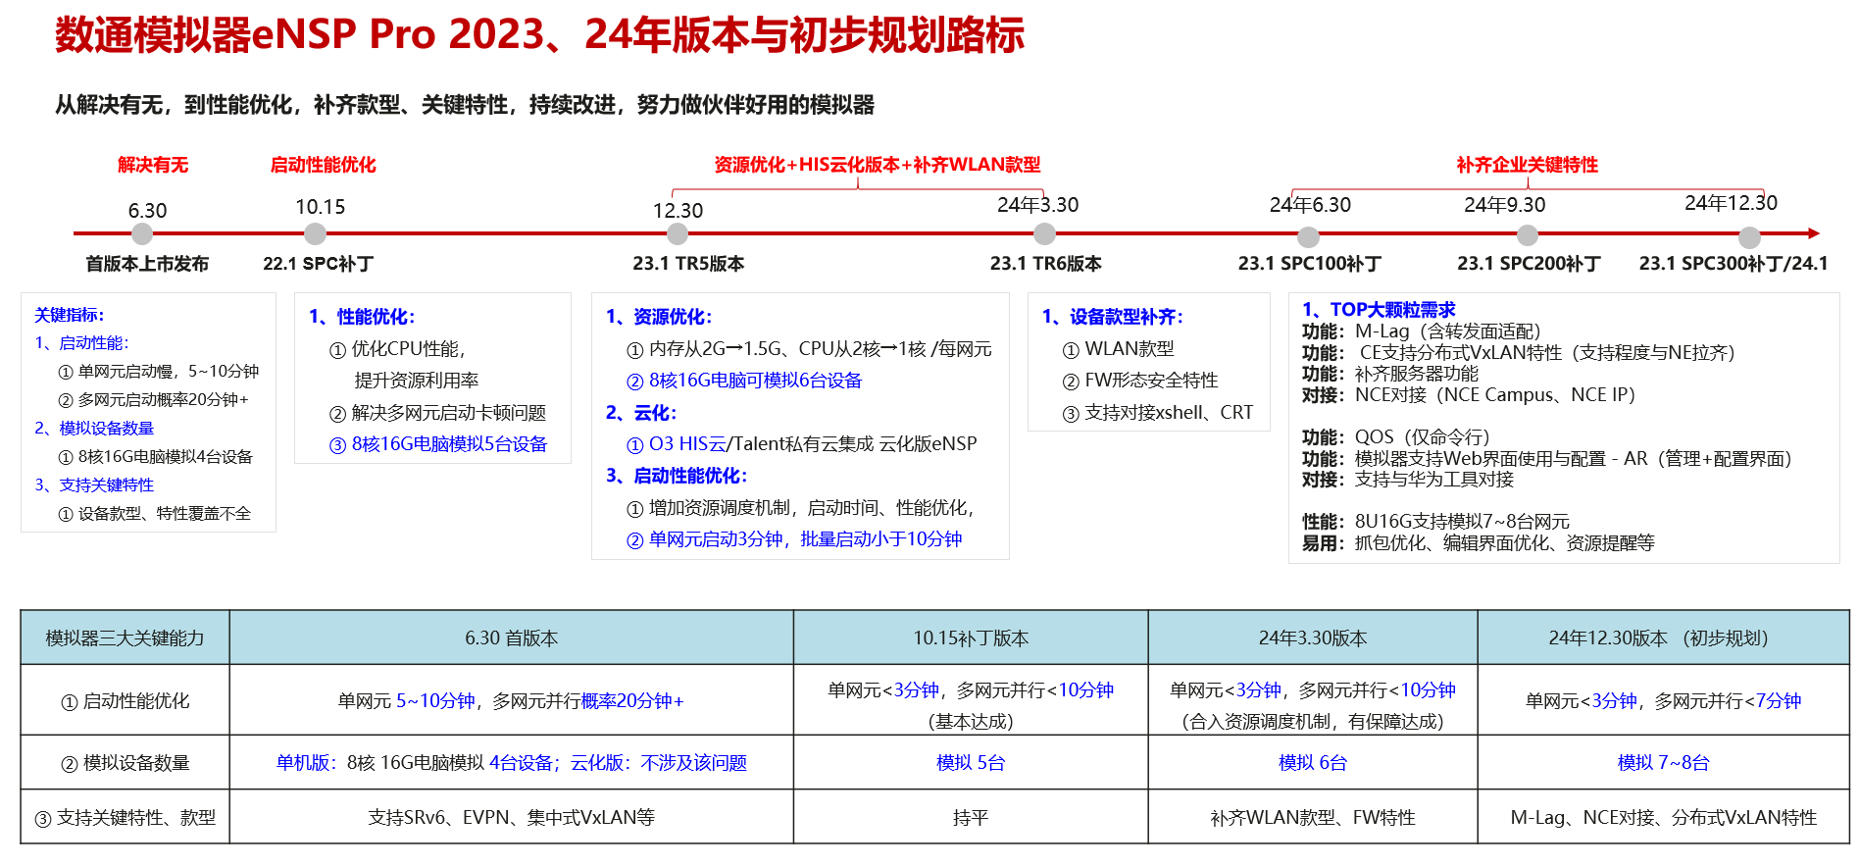Click the line starting O3 HIS云/Talent

pos(801,444)
